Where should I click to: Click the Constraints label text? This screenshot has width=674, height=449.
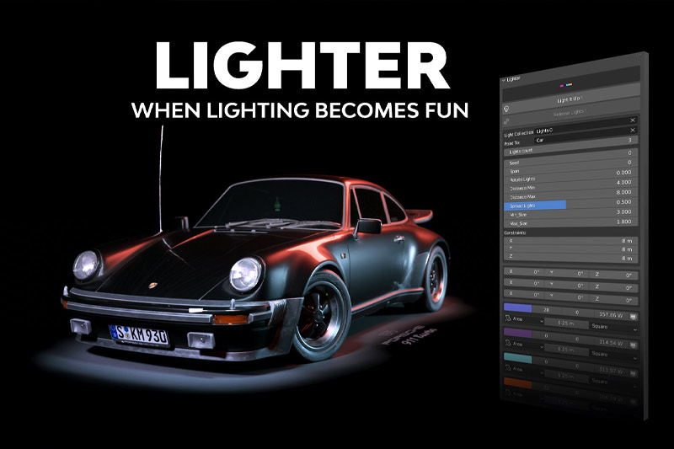[515, 233]
